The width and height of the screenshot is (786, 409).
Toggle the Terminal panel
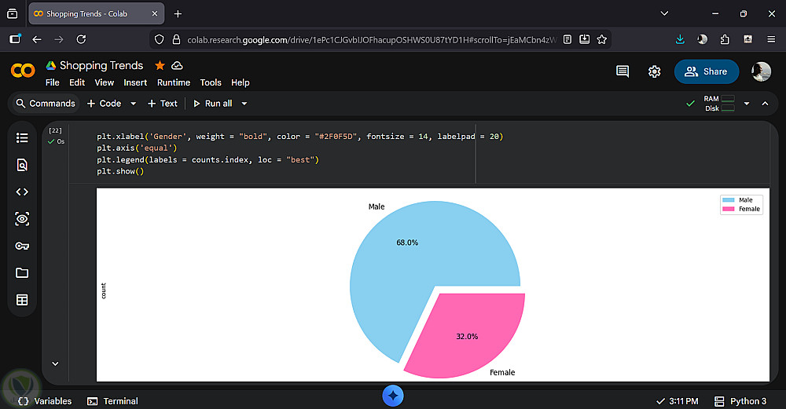pyautogui.click(x=112, y=401)
